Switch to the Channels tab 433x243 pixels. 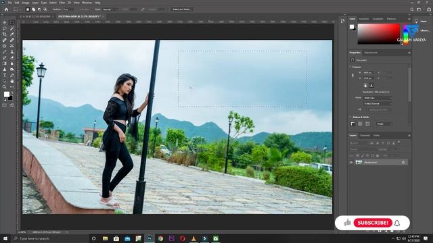(365, 136)
